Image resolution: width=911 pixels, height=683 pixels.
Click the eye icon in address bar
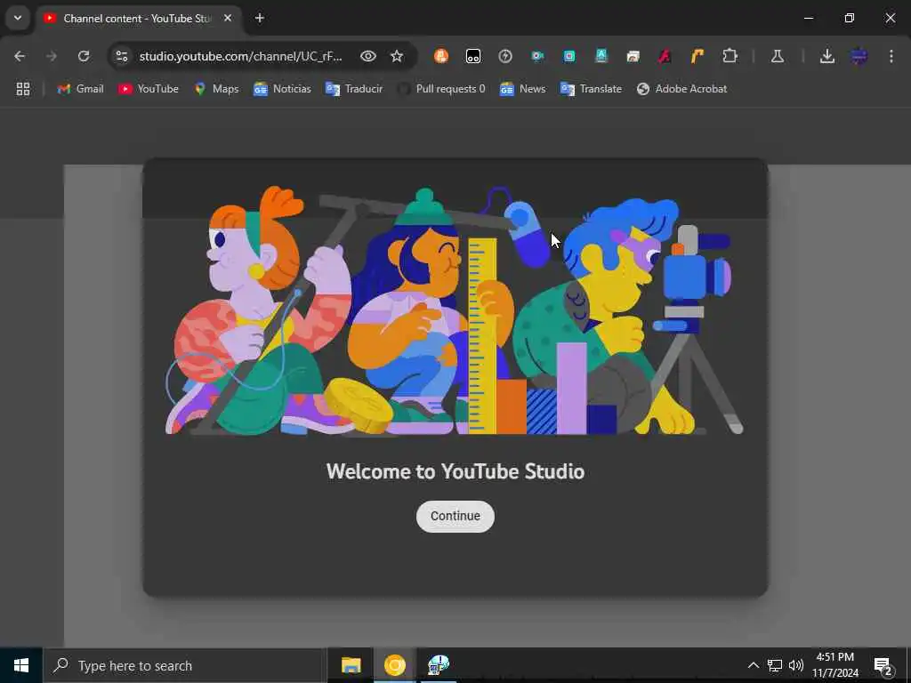click(367, 56)
